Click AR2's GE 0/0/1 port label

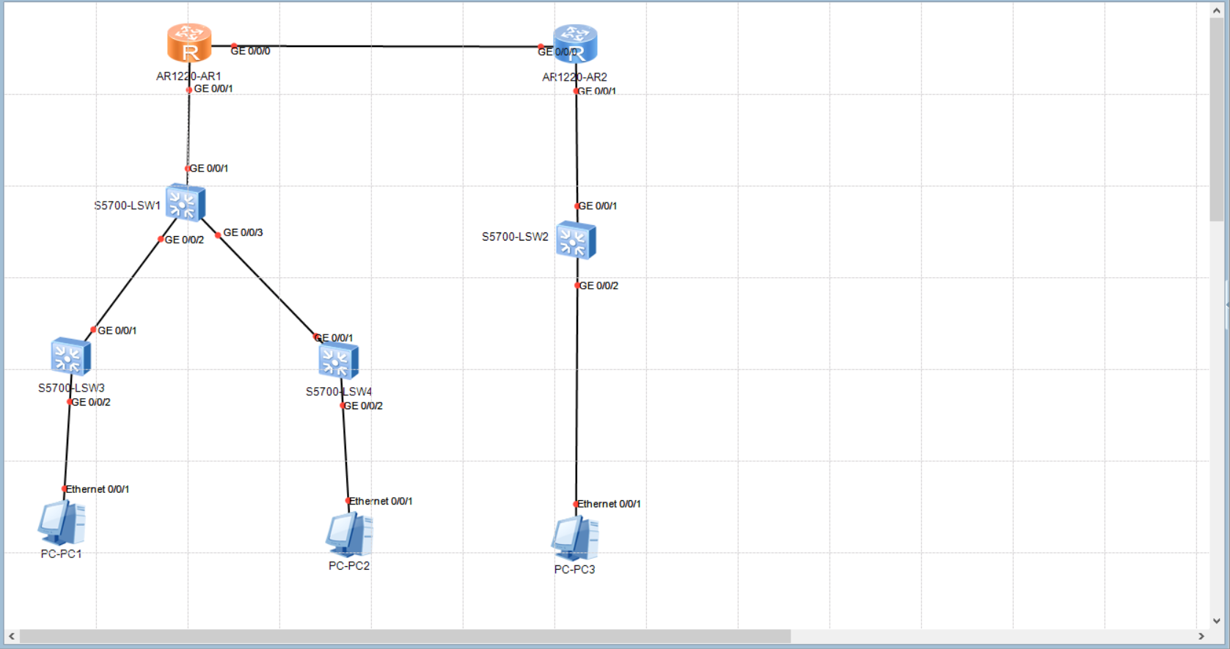point(597,91)
